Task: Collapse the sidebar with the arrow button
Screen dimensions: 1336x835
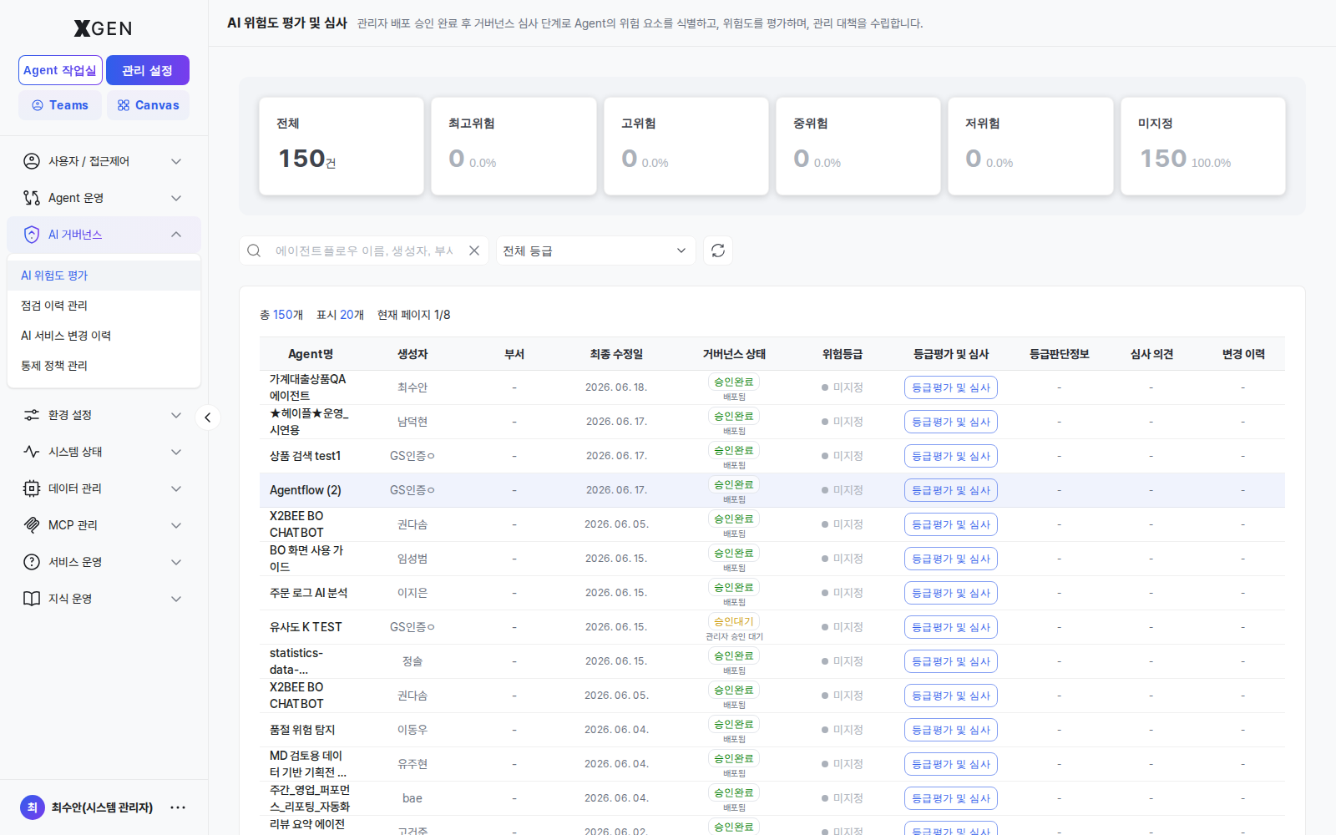Action: pyautogui.click(x=208, y=417)
